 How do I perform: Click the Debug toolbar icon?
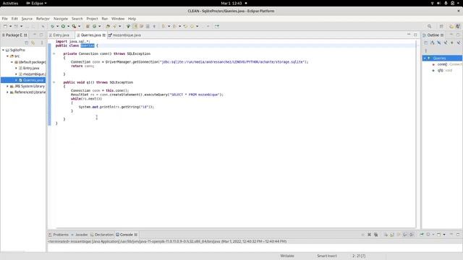coord(52,26)
